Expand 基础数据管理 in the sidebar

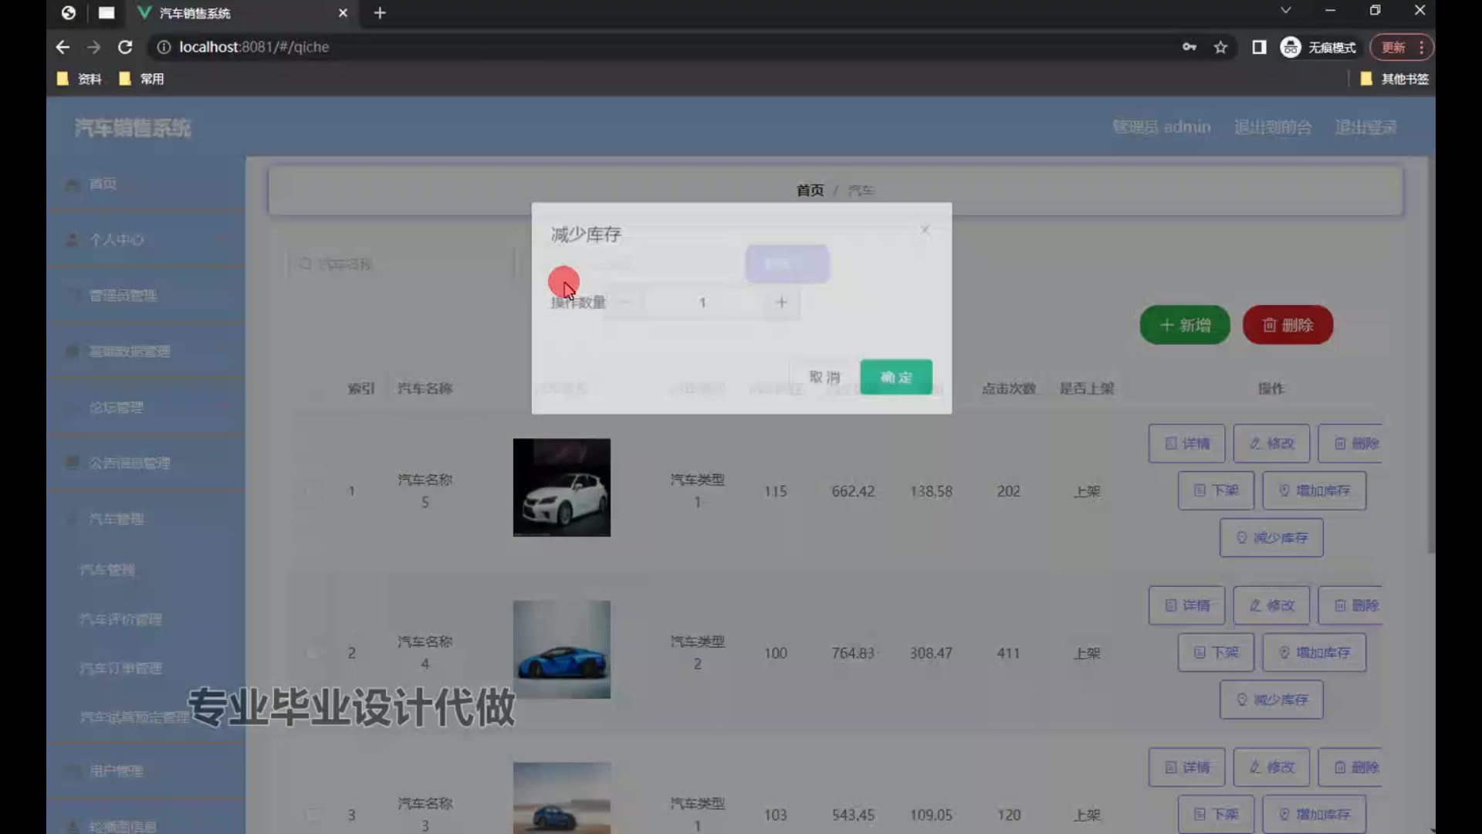coord(146,351)
